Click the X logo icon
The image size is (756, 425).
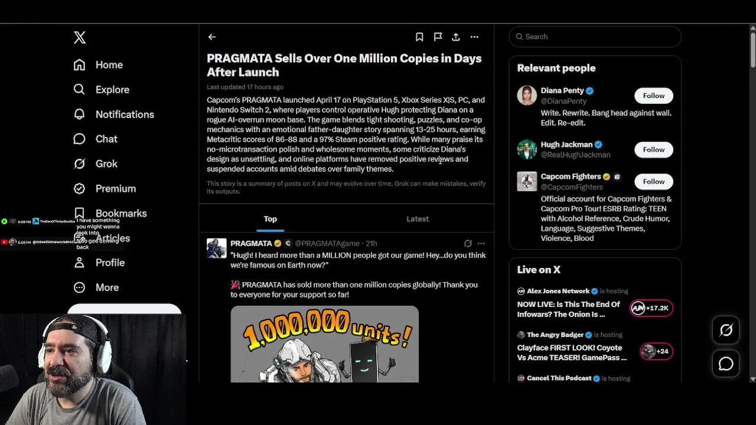80,38
